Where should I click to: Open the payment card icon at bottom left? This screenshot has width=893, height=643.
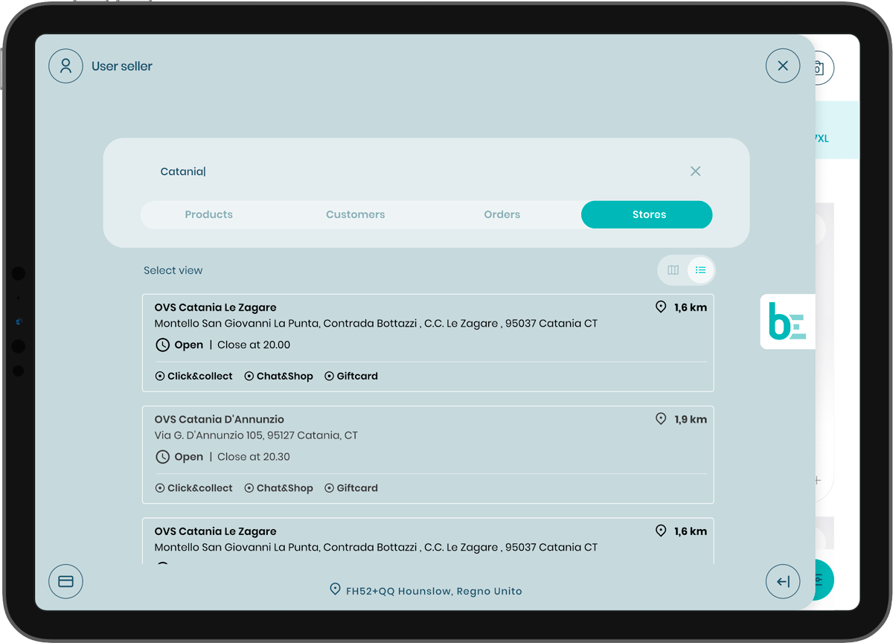[65, 581]
